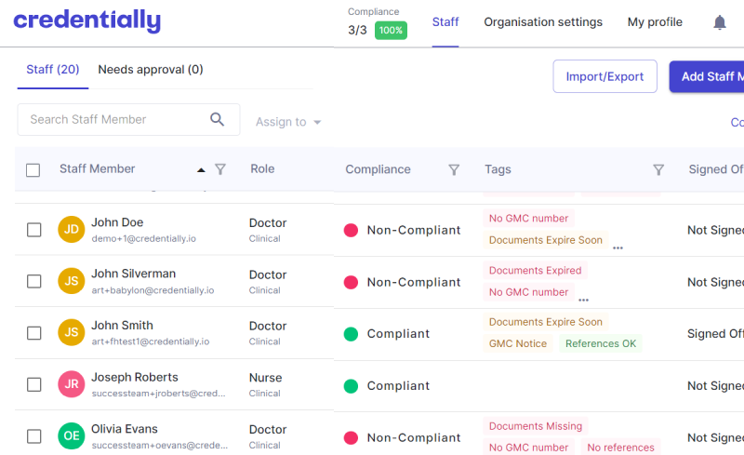744x455 pixels.
Task: Show more tags for John Silverman
Action: coord(584,300)
